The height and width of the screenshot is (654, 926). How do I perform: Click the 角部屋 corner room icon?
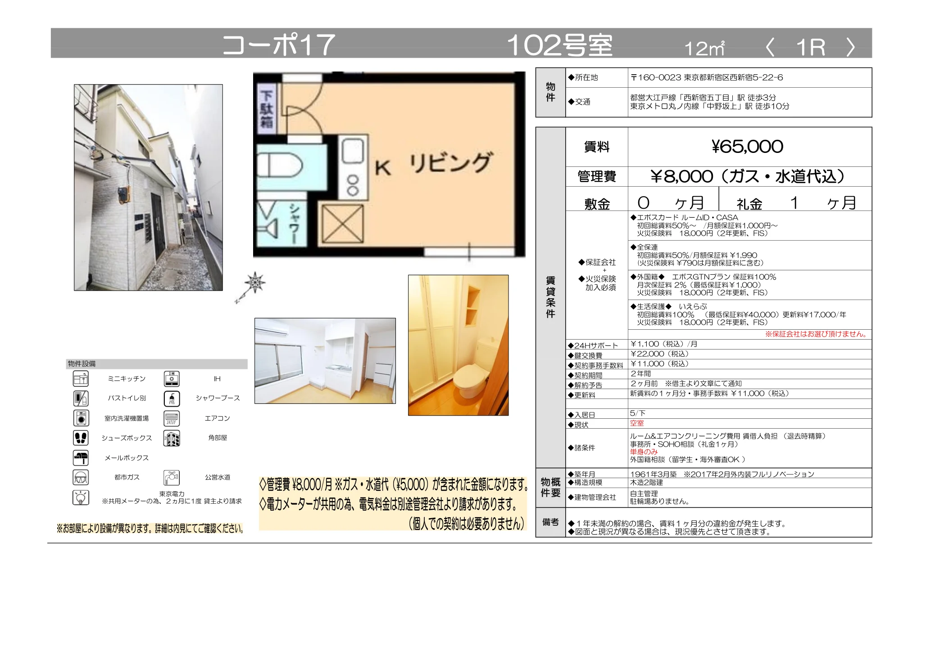(172, 438)
